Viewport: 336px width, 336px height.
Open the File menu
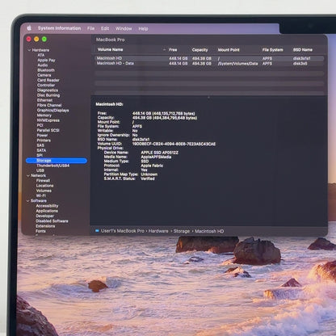pyautogui.click(x=90, y=28)
